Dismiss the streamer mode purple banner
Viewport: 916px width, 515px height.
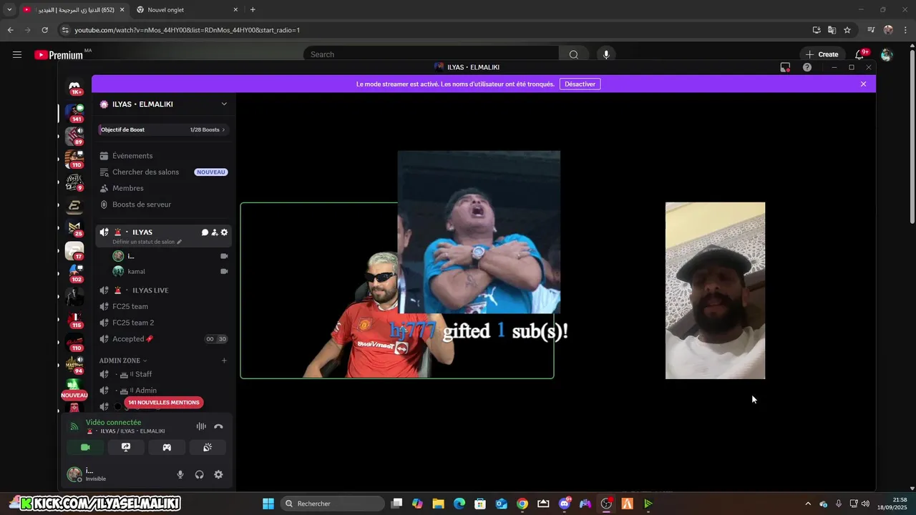point(863,84)
